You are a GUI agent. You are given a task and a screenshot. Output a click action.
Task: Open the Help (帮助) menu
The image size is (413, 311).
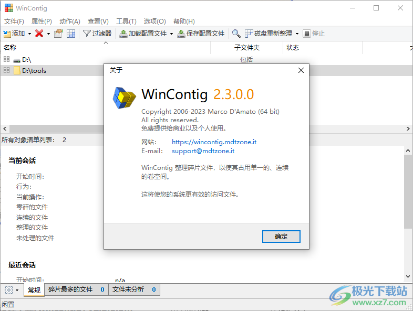click(x=184, y=22)
